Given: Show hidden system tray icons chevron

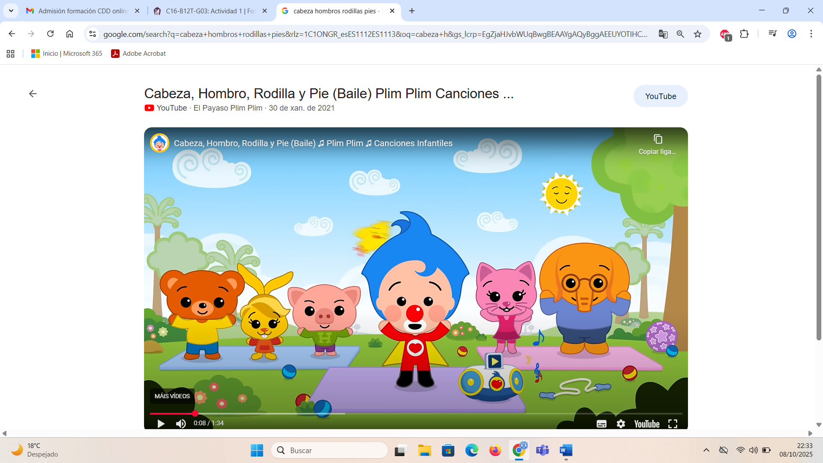Looking at the screenshot, I should [x=706, y=450].
